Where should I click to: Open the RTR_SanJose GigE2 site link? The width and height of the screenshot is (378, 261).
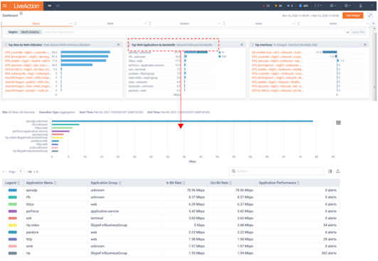27,65
